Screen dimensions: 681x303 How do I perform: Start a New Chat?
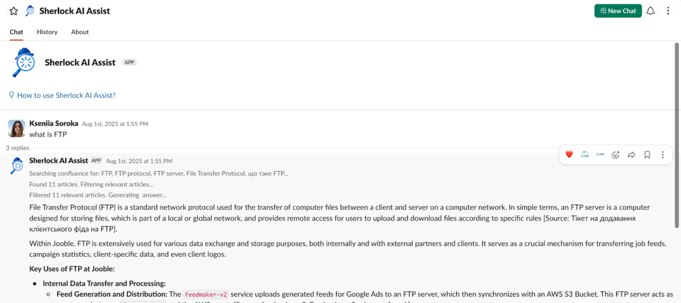point(618,11)
